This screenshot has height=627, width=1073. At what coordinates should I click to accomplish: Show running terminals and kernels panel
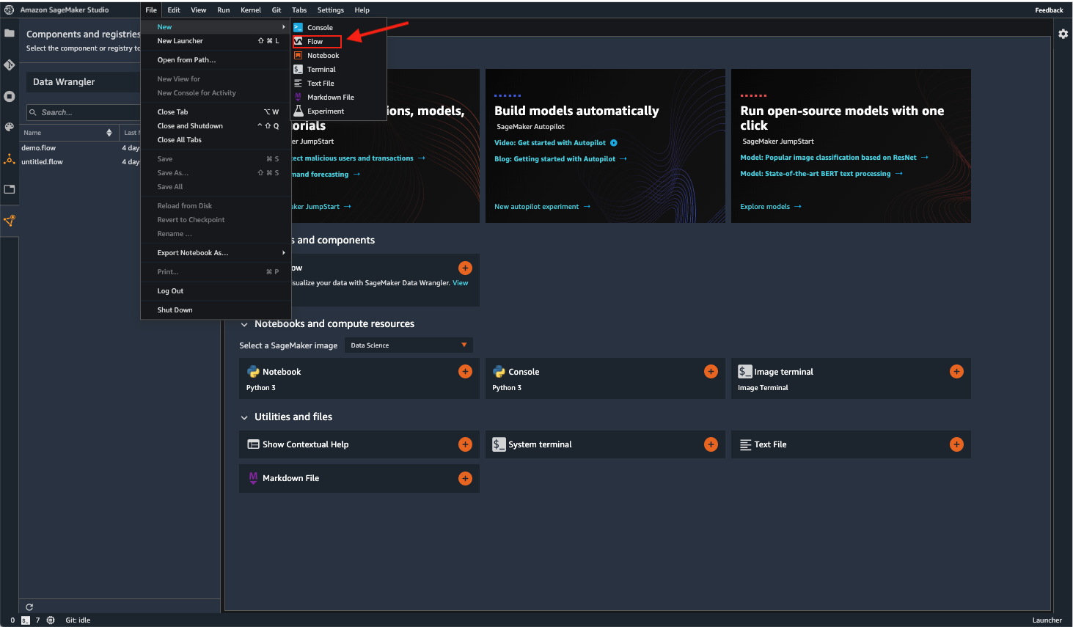pyautogui.click(x=10, y=96)
